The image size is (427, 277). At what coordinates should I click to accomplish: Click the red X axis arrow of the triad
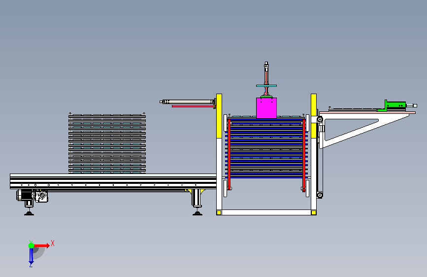41,245
